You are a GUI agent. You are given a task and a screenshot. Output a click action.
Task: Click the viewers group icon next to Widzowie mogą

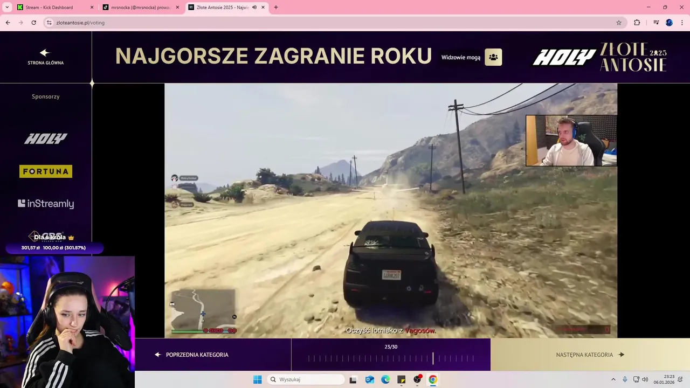pyautogui.click(x=493, y=57)
